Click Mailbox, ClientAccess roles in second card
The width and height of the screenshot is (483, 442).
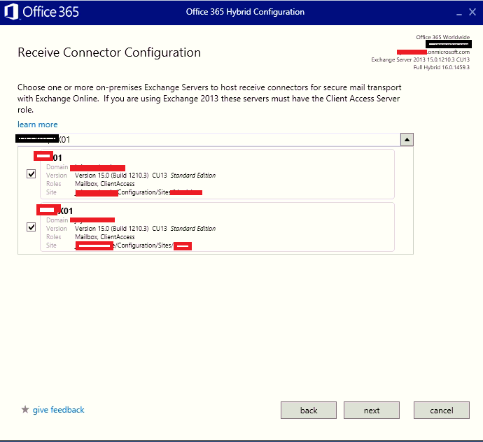(105, 237)
